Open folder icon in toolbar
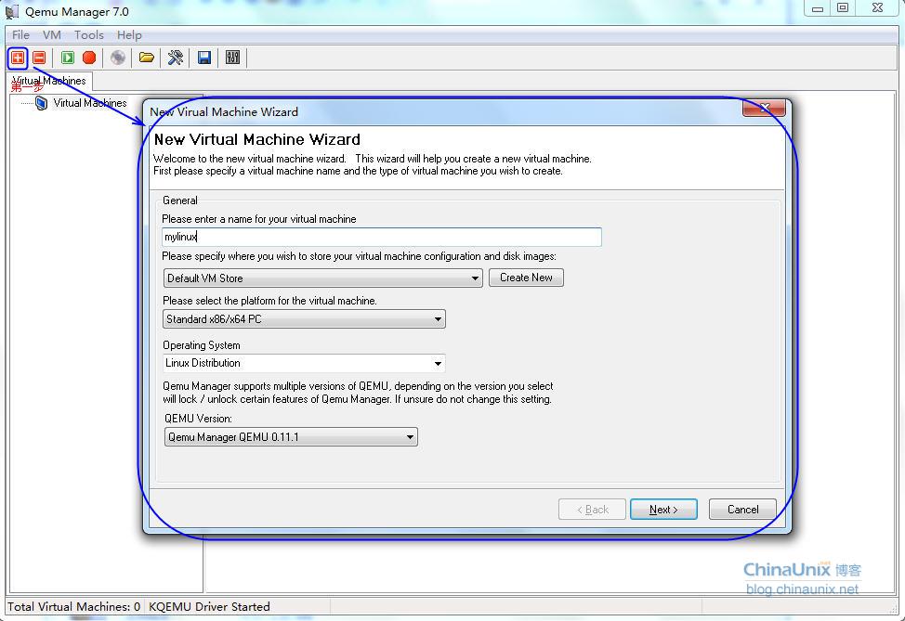 [147, 58]
